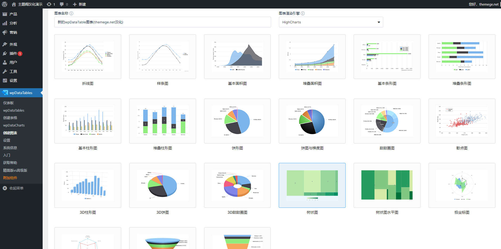Select the 样条图 chart thumbnail
501x249 pixels.
click(x=163, y=57)
